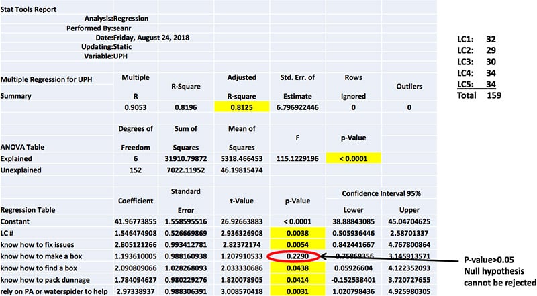The height and width of the screenshot is (296, 537).
Task: Click the 'know how to fix issues' row
Action: coord(37,245)
